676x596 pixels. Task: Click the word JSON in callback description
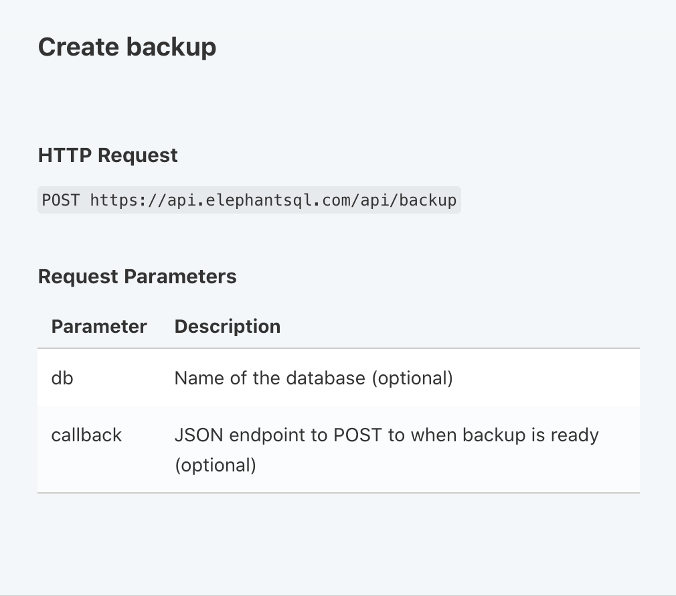199,435
